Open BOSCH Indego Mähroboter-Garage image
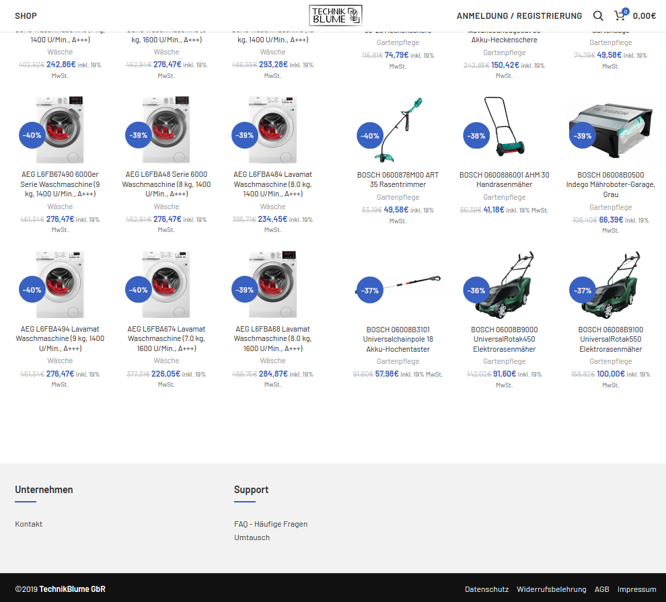Viewport: 666px width, 602px height. coord(611,130)
